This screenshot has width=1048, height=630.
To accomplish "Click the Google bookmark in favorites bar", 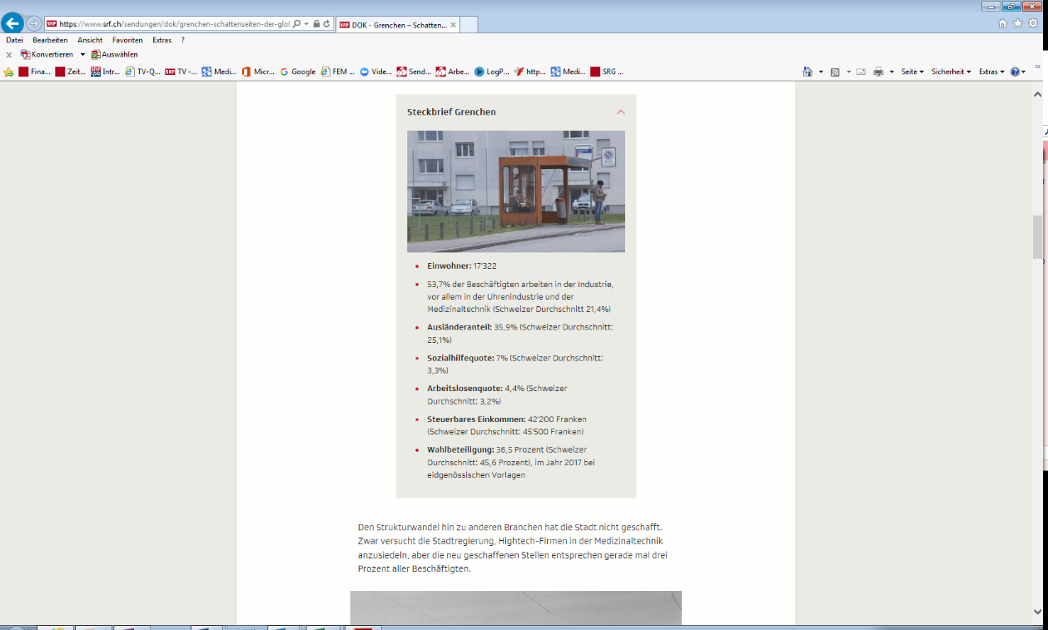I will [x=298, y=72].
